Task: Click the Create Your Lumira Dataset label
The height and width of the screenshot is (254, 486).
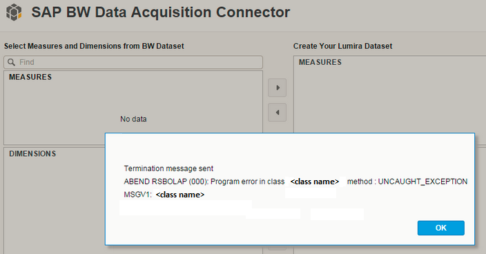Action: pos(342,46)
